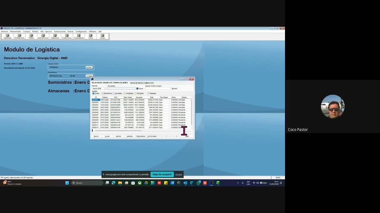Click Cambiar next to EPSAdmin user
Image resolution: width=380 pixels, height=213 pixels.
[89, 67]
